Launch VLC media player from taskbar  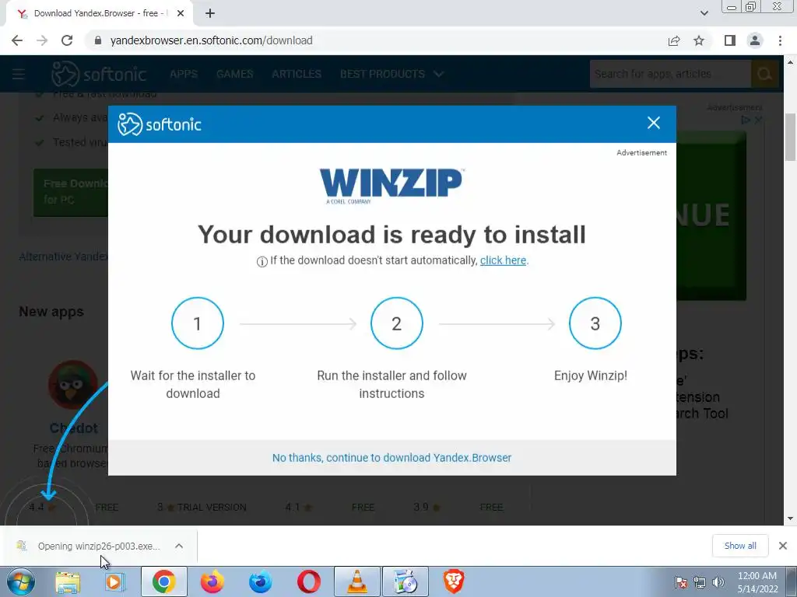point(357,581)
